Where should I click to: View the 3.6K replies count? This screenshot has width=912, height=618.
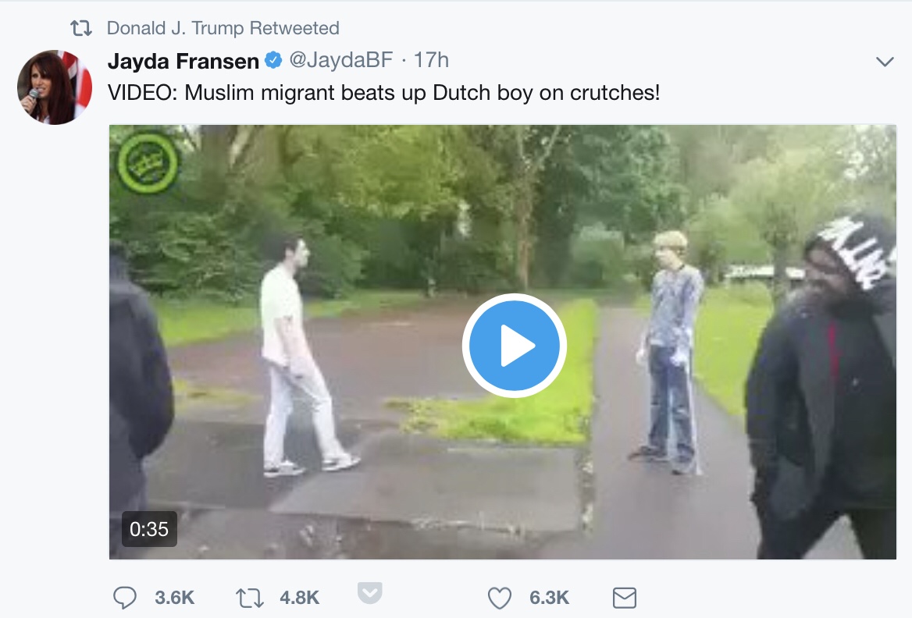[x=174, y=598]
